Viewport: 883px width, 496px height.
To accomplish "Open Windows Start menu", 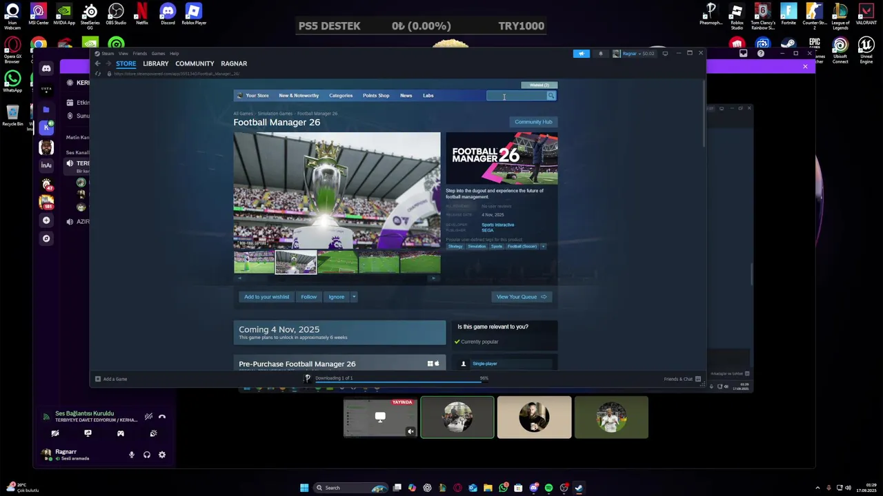I will pos(304,488).
